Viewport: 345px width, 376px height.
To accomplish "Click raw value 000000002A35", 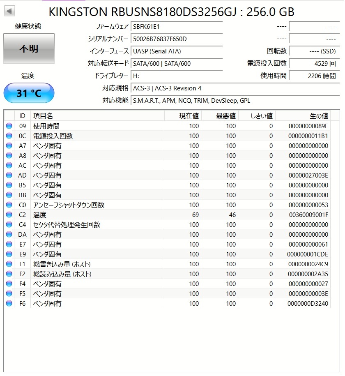I will click(x=308, y=274).
